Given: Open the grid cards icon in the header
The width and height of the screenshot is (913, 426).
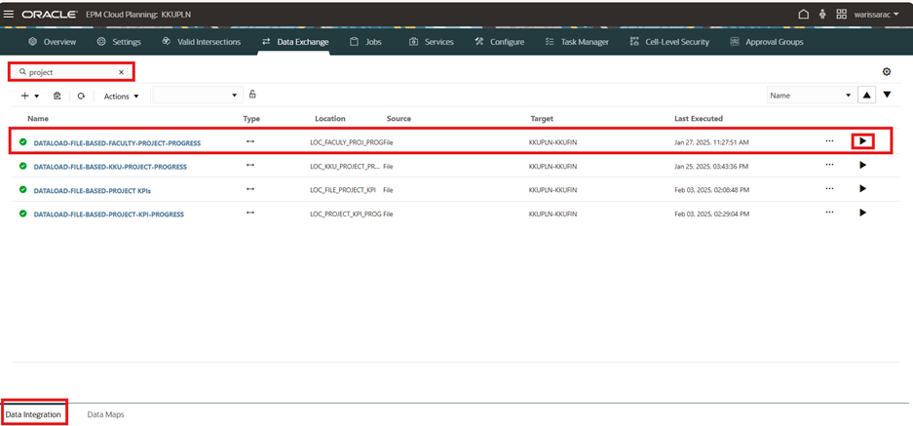Looking at the screenshot, I should (x=841, y=15).
